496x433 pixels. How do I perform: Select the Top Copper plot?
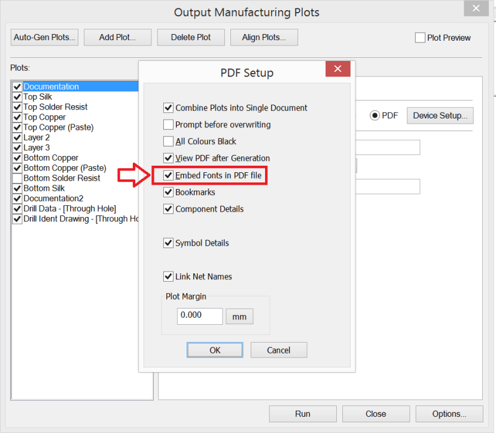[x=45, y=117]
